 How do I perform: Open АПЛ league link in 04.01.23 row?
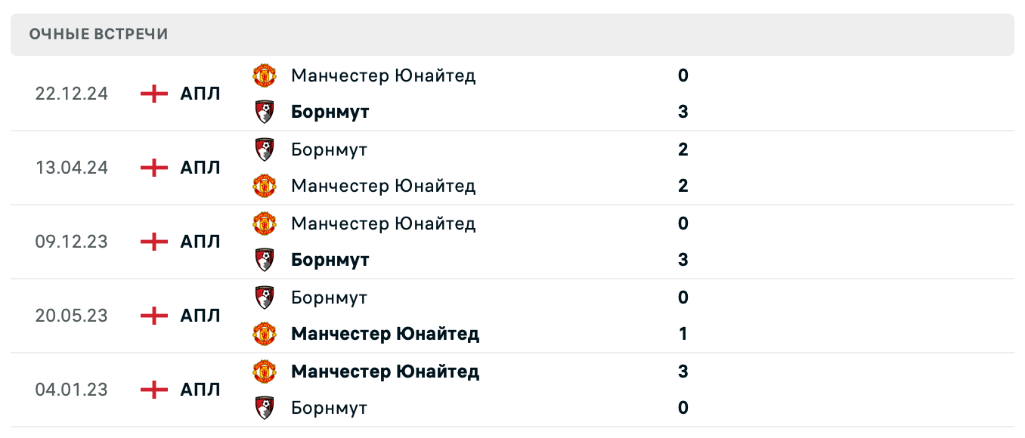200,390
